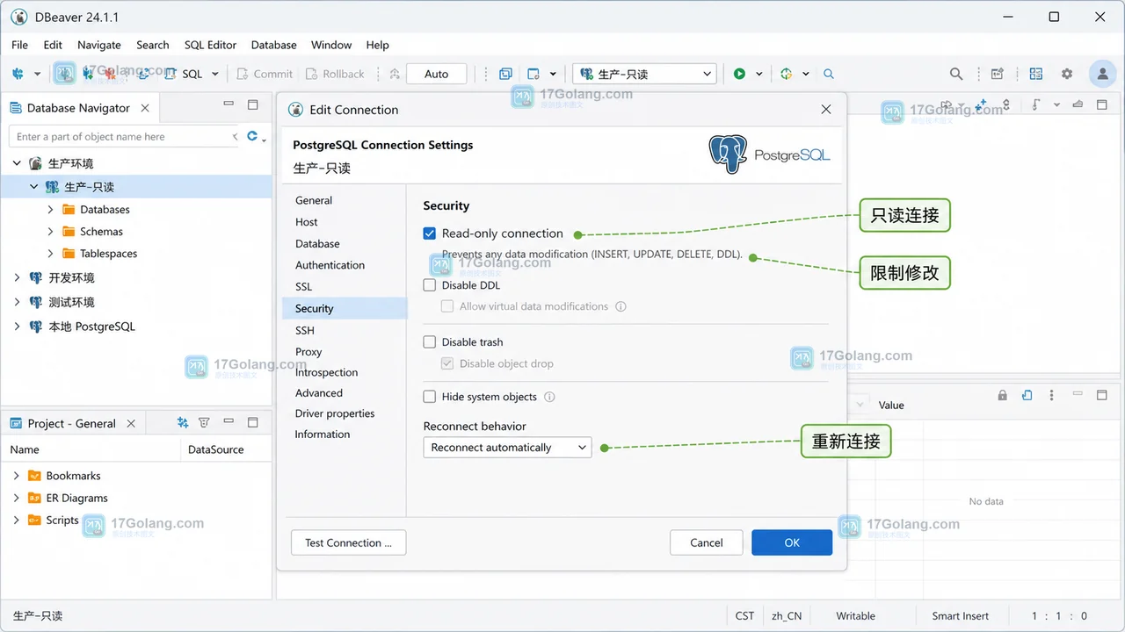Click the transaction mode icon left of Auto
The height and width of the screenshot is (632, 1125).
pos(395,75)
